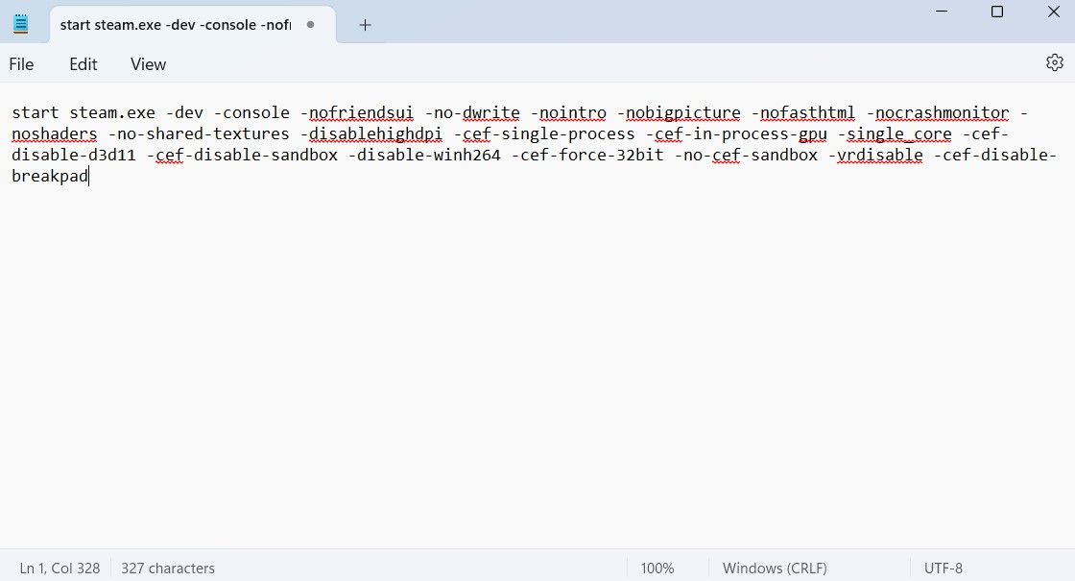Click the '-no-shared-textures' flag

(199, 133)
